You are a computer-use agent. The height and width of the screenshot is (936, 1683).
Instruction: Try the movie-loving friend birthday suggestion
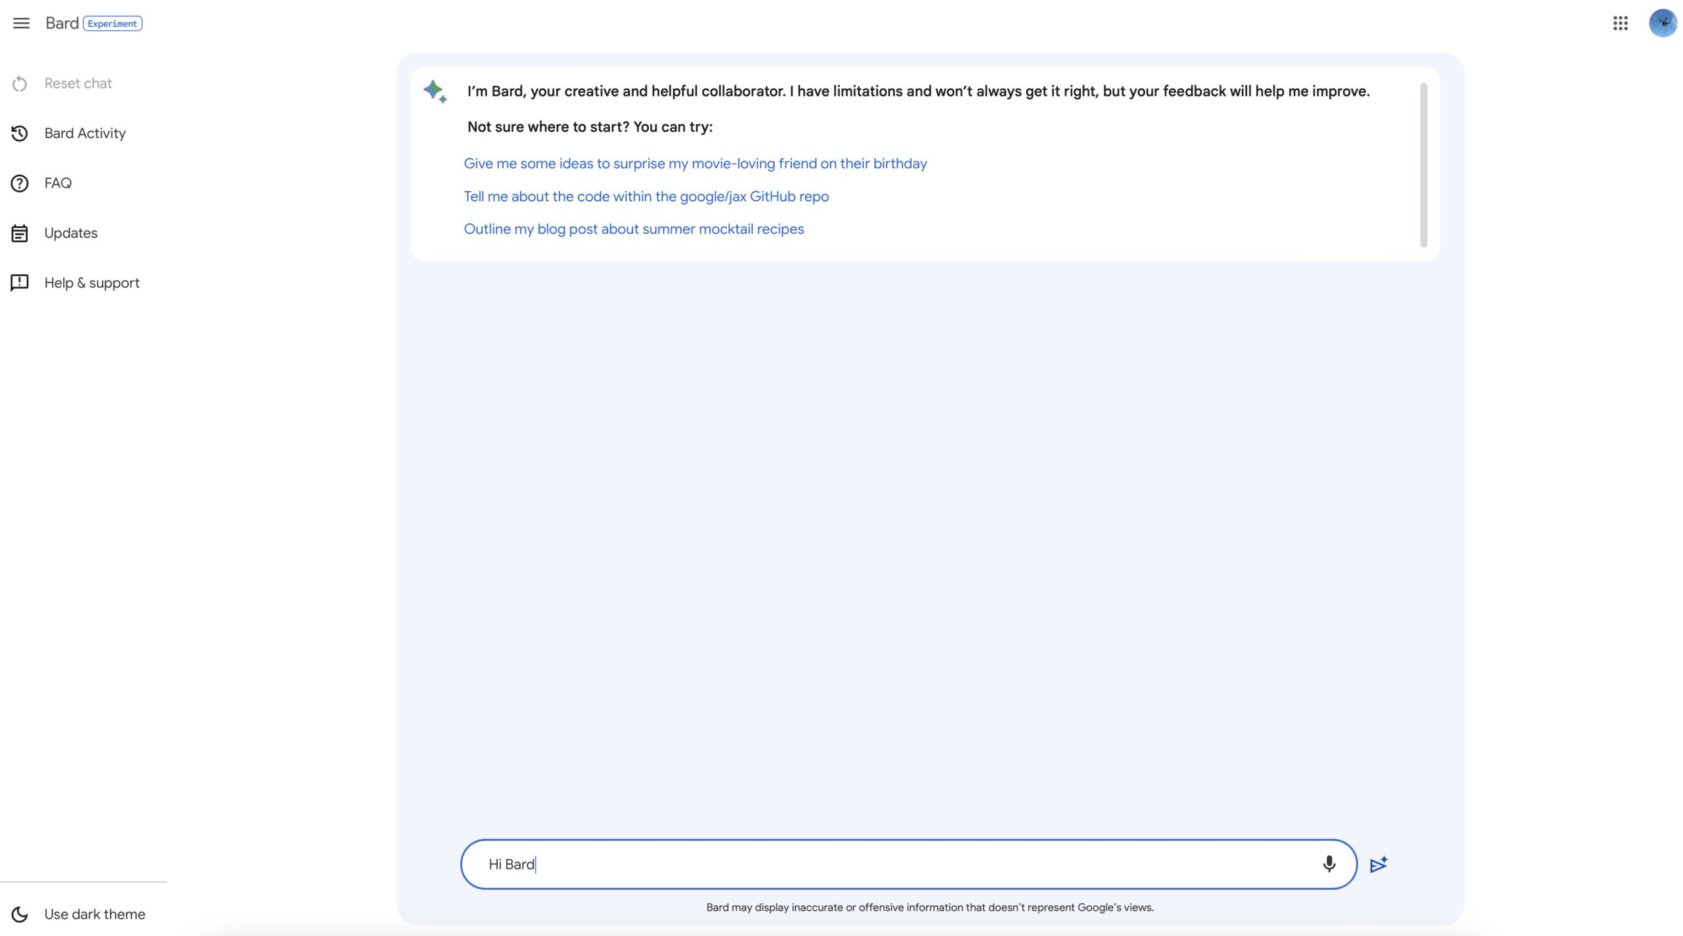[x=695, y=164]
